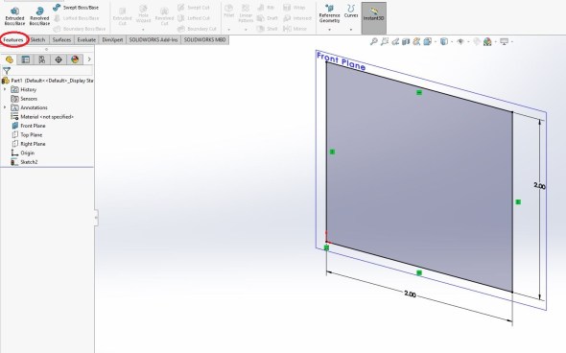Open the SOLIDWORKS Add-Ins tab
Screen dimensions: 566x353
pyautogui.click(x=153, y=40)
